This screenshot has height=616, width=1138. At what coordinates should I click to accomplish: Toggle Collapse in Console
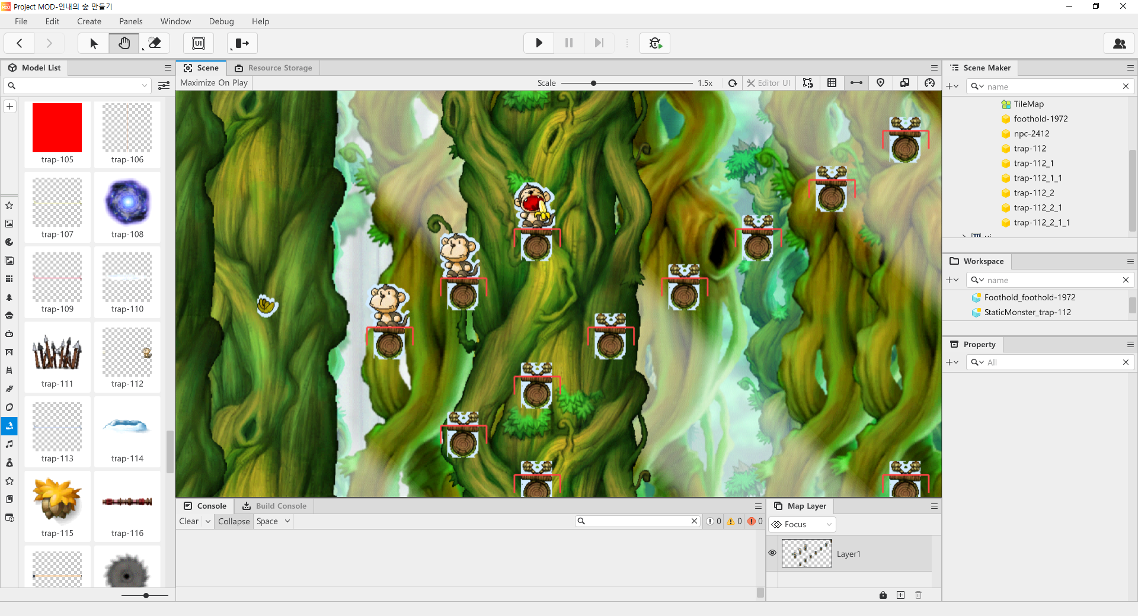click(234, 521)
